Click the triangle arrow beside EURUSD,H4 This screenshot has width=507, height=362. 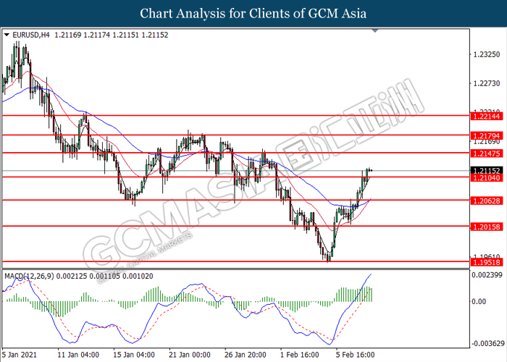coord(7,35)
